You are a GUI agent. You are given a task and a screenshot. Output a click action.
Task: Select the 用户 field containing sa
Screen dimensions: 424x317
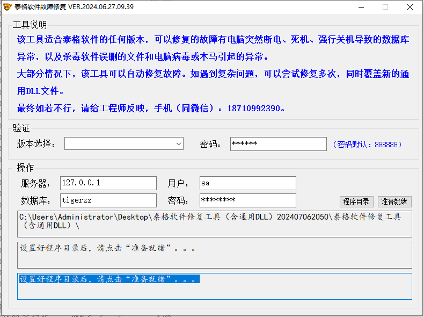247,183
